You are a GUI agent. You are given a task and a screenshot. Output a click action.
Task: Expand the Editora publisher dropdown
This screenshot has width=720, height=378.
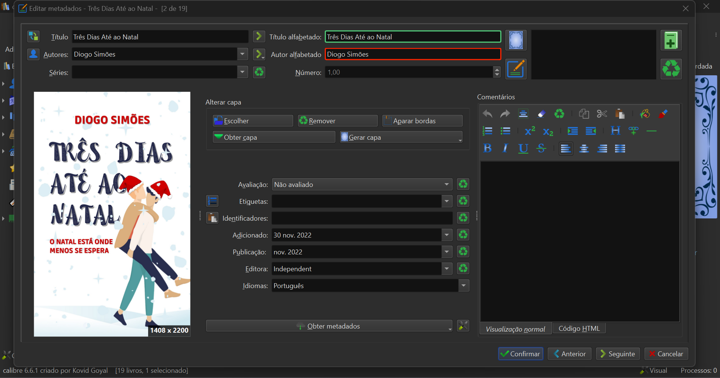click(x=446, y=269)
